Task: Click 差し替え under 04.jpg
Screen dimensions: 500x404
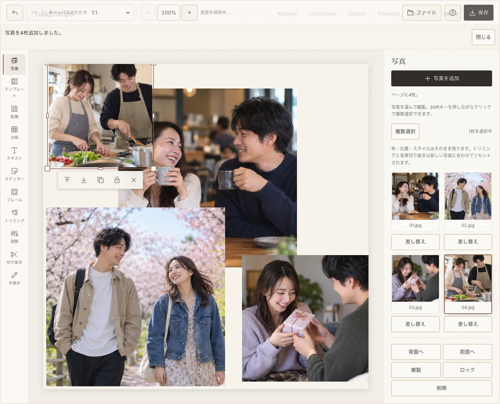Action: point(468,324)
